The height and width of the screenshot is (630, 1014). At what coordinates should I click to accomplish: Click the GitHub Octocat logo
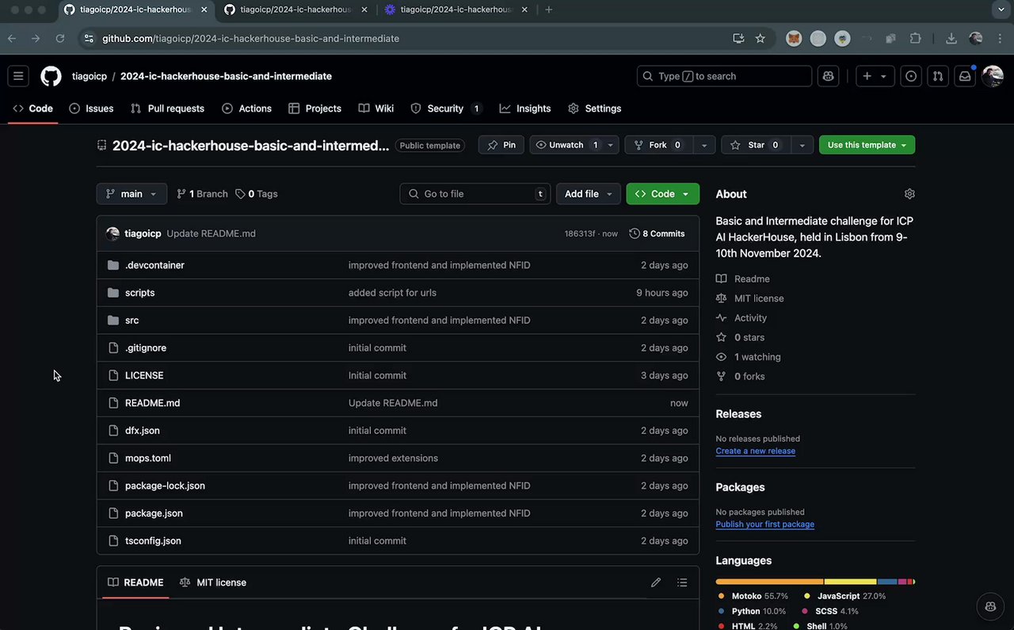(x=51, y=76)
